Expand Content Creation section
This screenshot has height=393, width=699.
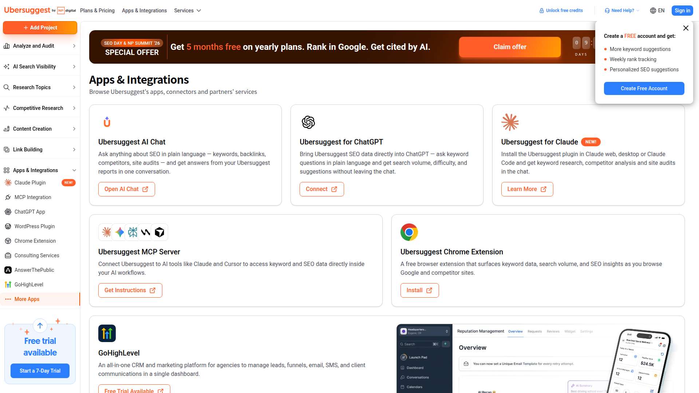pos(40,129)
